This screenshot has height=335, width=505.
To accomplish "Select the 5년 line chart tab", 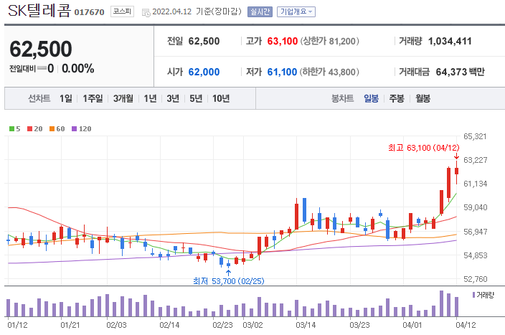I will coord(196,98).
